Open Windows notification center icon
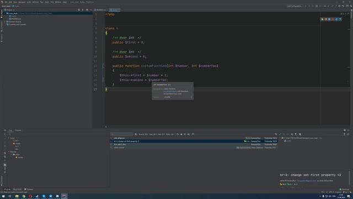Viewport: 353px width, 199px height. [349, 196]
